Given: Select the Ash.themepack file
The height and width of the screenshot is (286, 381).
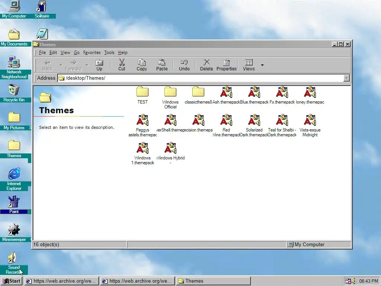Looking at the screenshot, I should 226,95.
